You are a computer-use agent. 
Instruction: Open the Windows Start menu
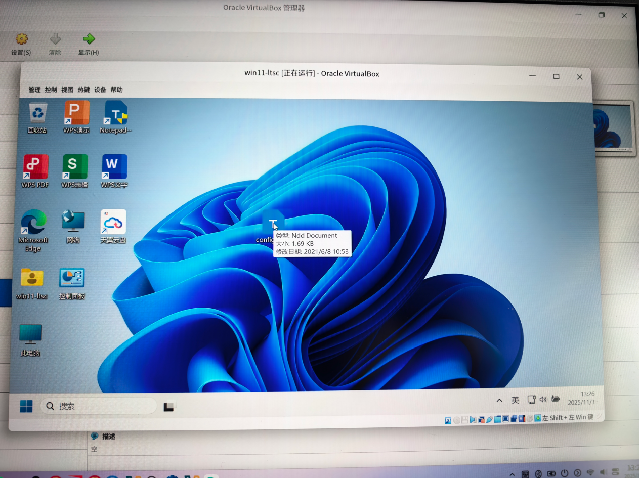coord(26,406)
